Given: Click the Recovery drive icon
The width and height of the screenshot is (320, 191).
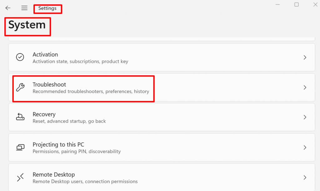Looking at the screenshot, I should (x=20, y=117).
